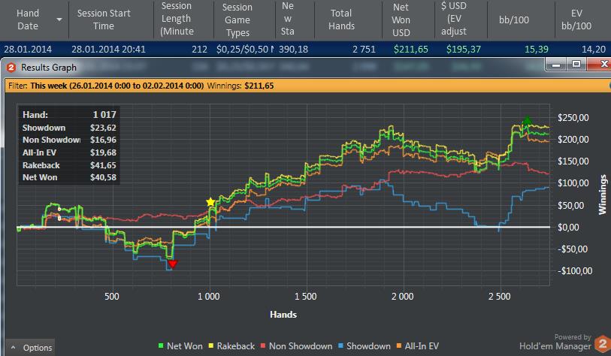Toggle the Showdown blue legend swatch
Viewport: 611px width, 356px height.
pyautogui.click(x=340, y=345)
